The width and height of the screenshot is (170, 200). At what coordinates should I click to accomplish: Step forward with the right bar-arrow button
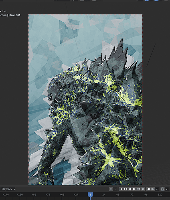point(153,189)
